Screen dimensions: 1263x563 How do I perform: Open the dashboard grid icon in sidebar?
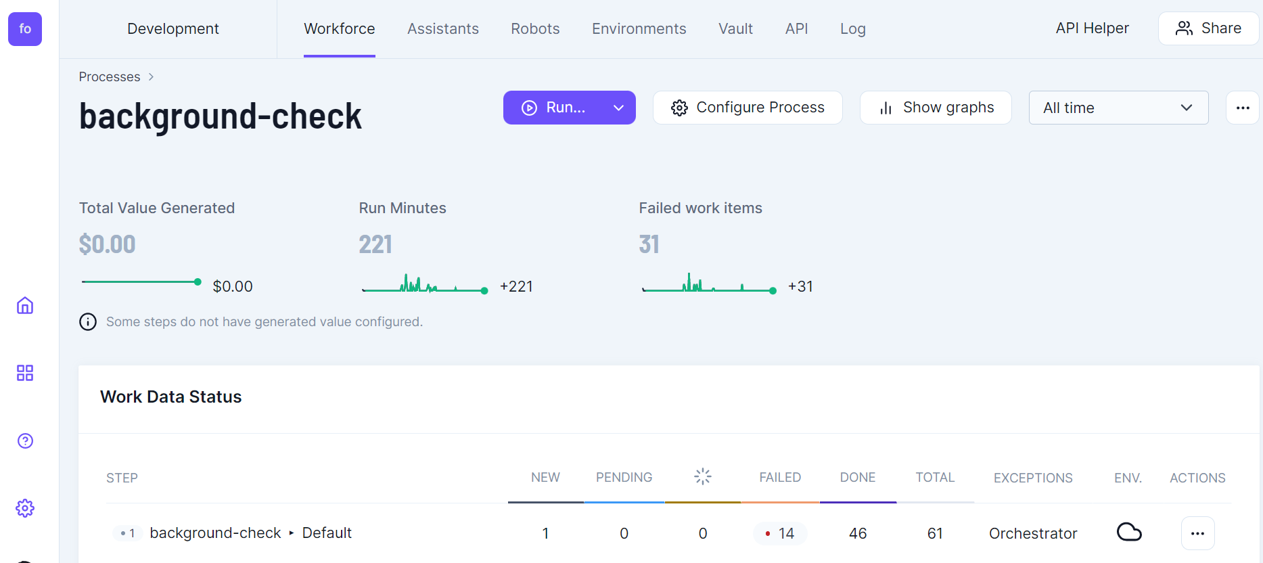click(25, 373)
